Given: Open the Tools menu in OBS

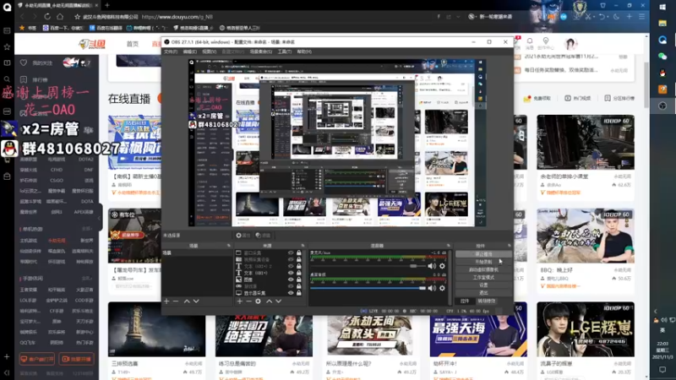Looking at the screenshot, I should click(x=285, y=52).
